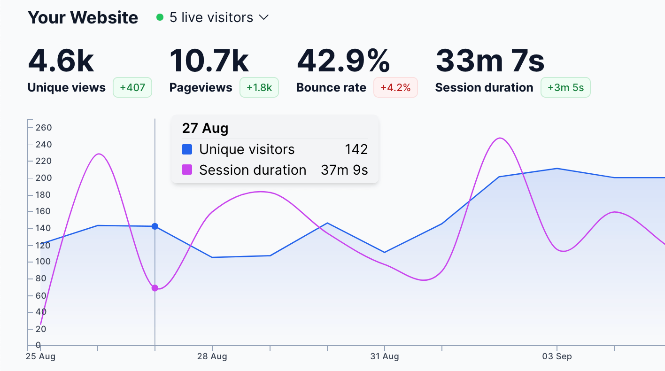Click the 27 Aug tooltip title
The image size is (665, 371).
pyautogui.click(x=205, y=128)
